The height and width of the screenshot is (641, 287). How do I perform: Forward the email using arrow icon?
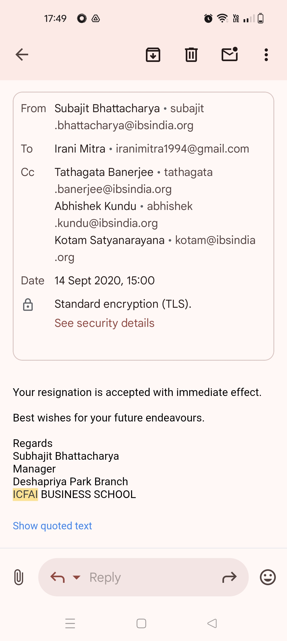229,577
